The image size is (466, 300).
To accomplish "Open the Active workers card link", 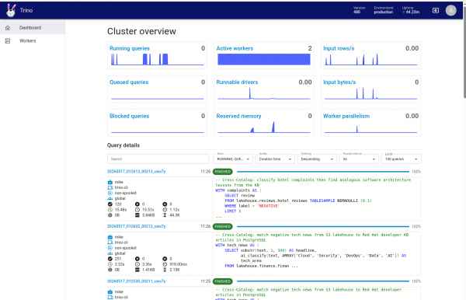I will pyautogui.click(x=235, y=48).
